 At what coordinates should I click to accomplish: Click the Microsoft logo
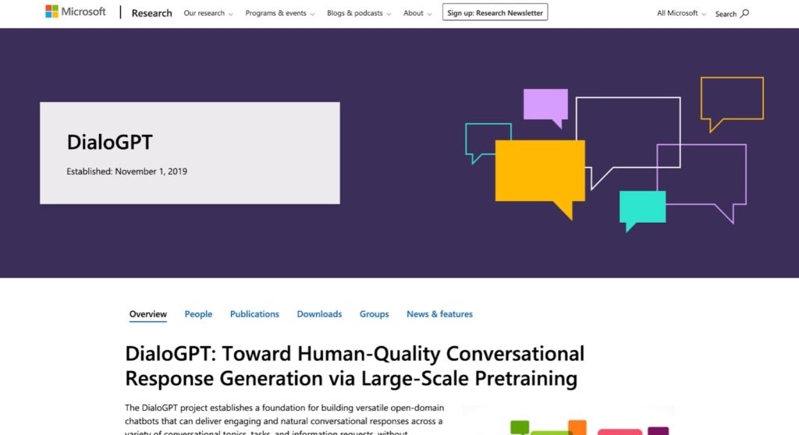[x=75, y=12]
